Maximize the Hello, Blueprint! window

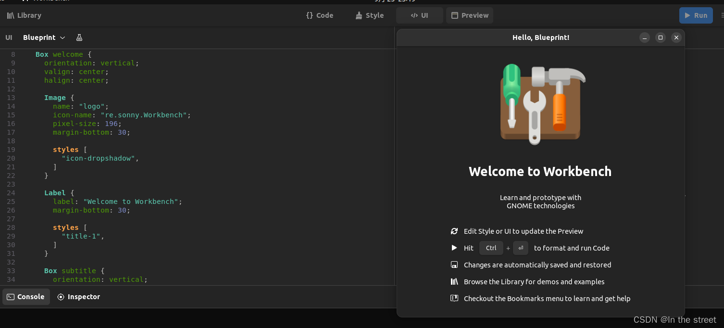click(x=661, y=38)
